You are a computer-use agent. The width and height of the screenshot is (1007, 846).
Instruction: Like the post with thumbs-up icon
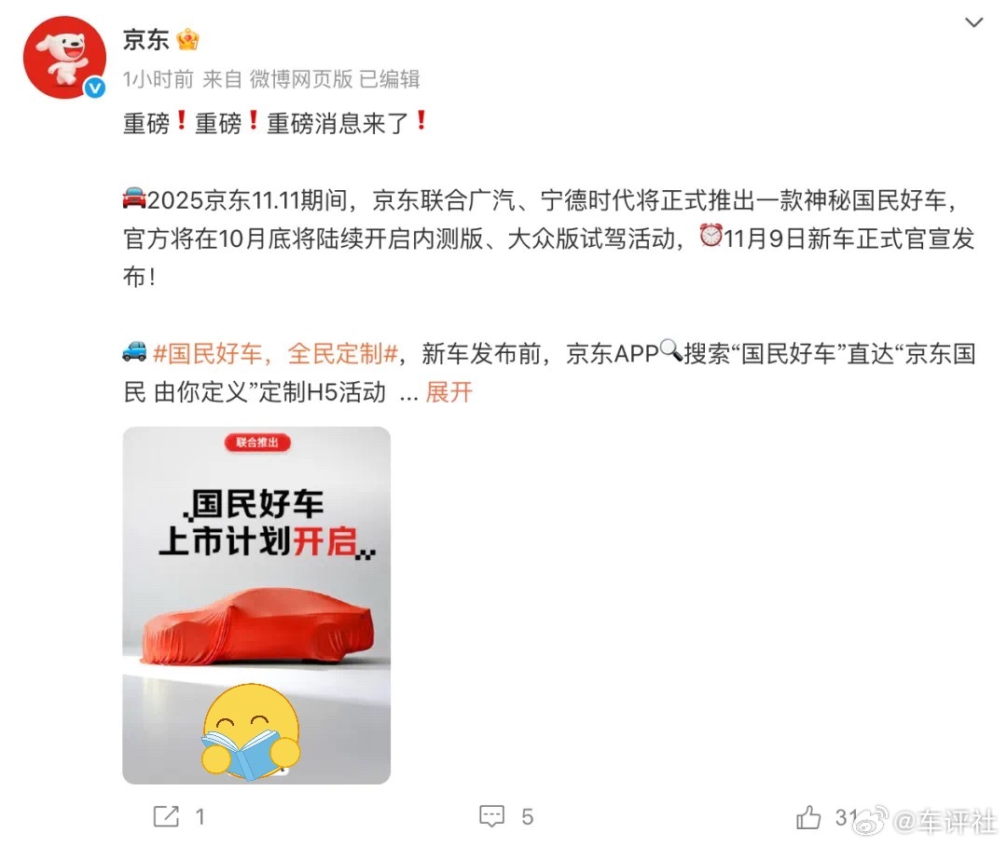[808, 816]
